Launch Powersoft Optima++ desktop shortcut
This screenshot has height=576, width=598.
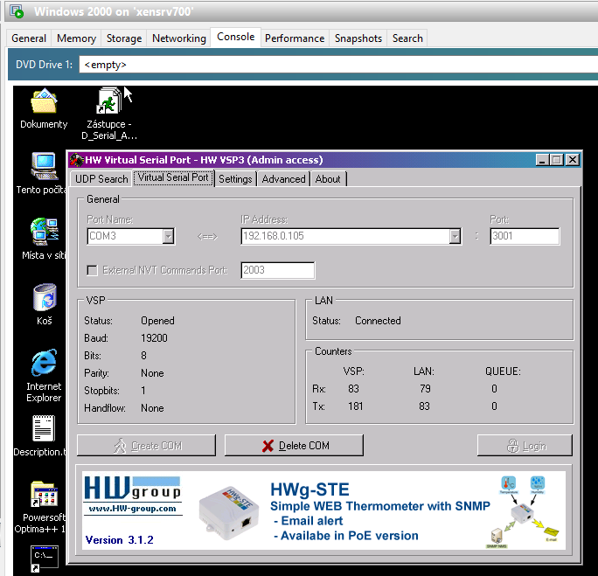click(x=44, y=494)
